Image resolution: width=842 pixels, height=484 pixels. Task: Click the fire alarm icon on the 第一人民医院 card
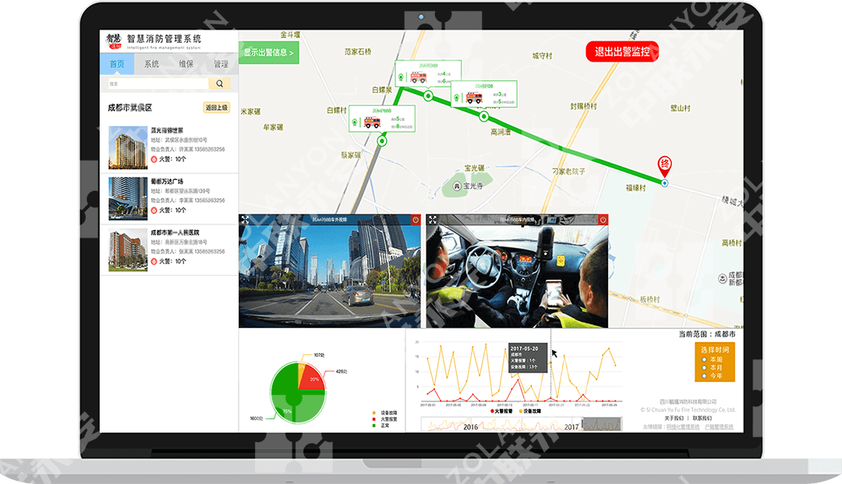[154, 261]
